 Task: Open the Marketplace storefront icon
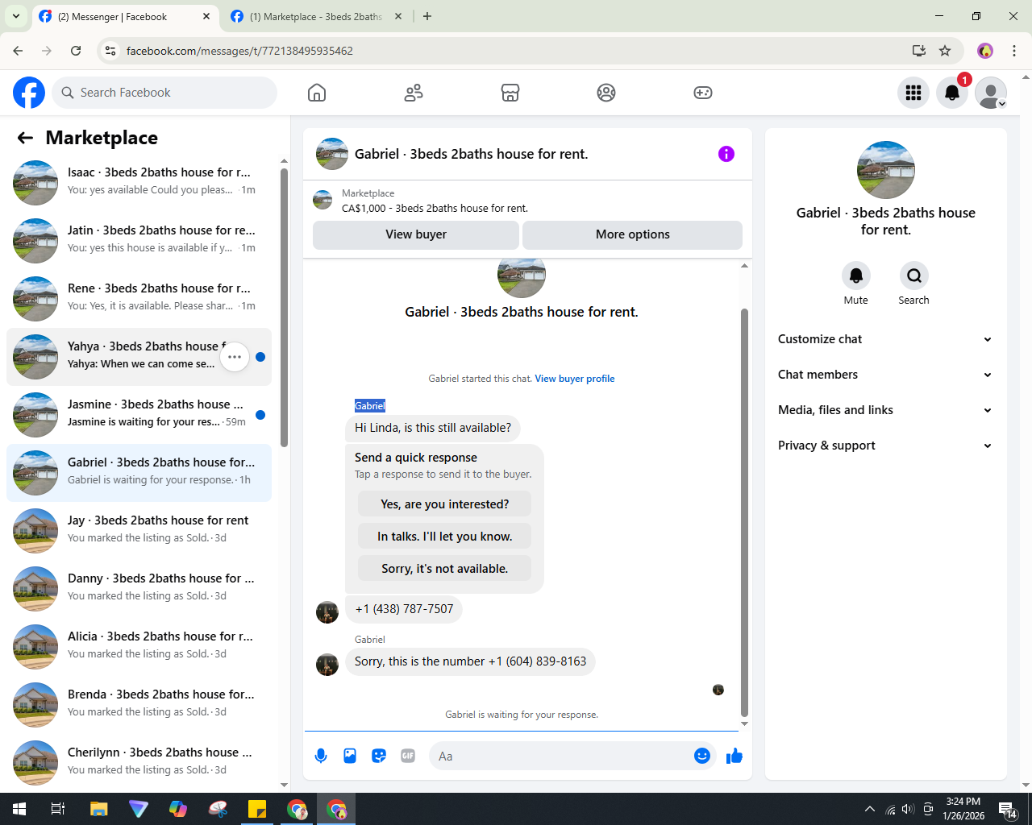click(x=510, y=93)
